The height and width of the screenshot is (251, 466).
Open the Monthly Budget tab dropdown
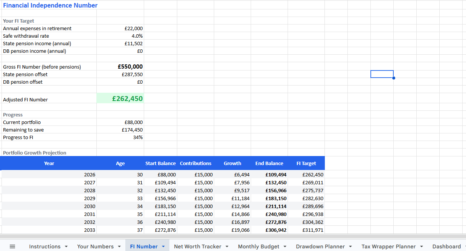tap(285, 246)
